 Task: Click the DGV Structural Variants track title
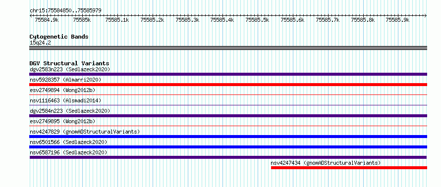coord(69,63)
